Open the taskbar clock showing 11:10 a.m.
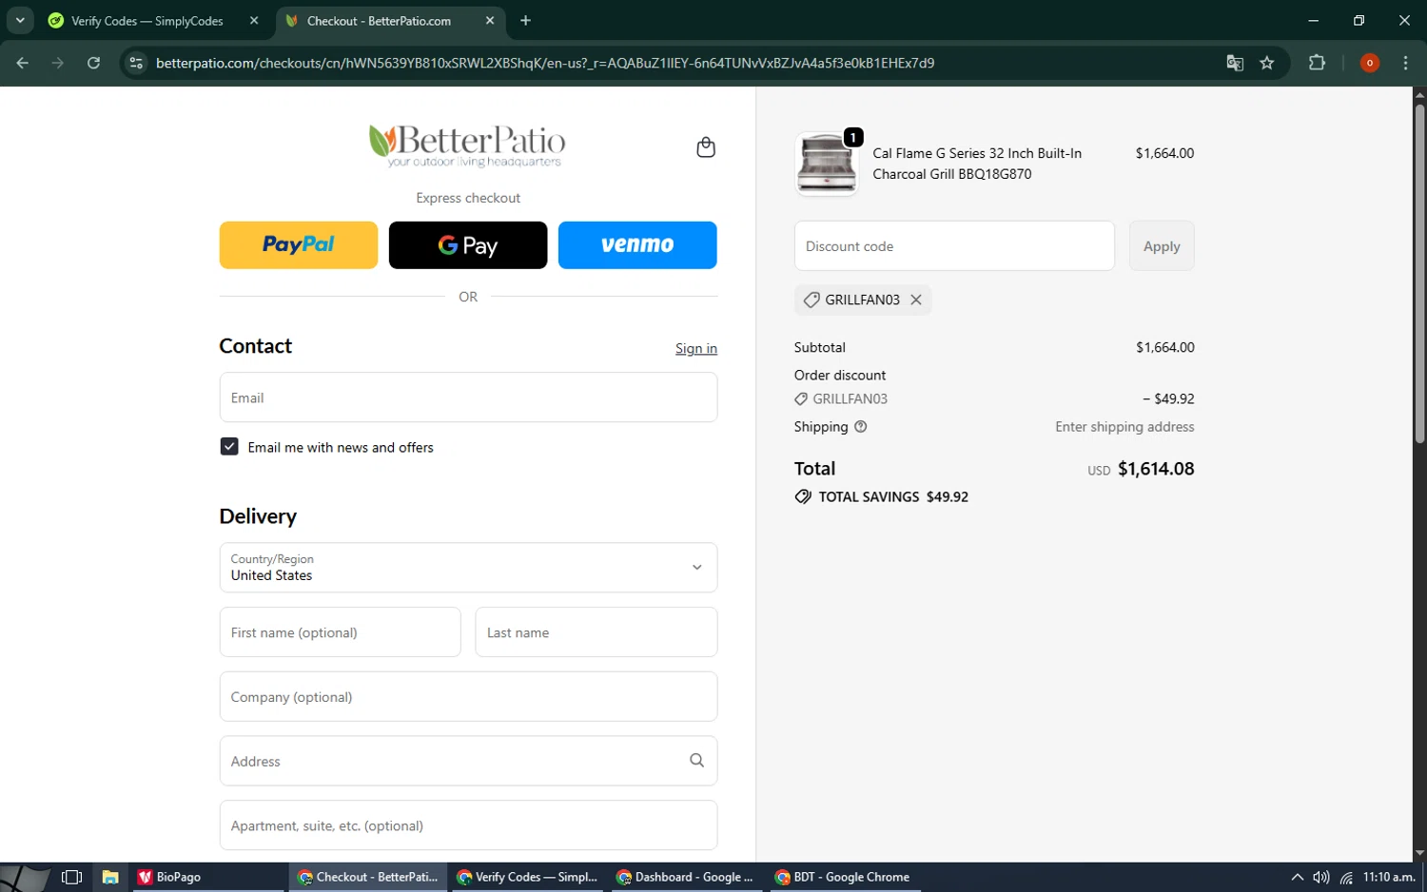 [1389, 877]
